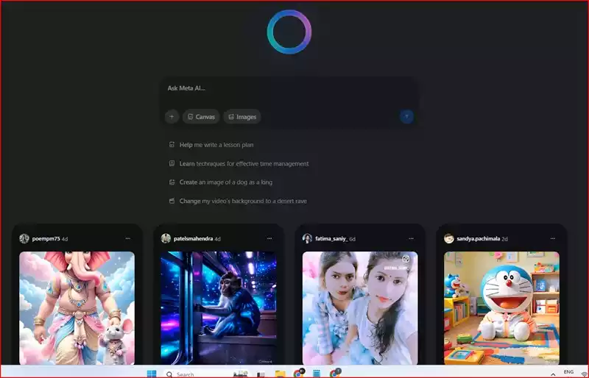Viewport: 589px width, 378px height.
Task: Click icon beside 'Help me write a lesson plan'
Action: [x=172, y=145]
